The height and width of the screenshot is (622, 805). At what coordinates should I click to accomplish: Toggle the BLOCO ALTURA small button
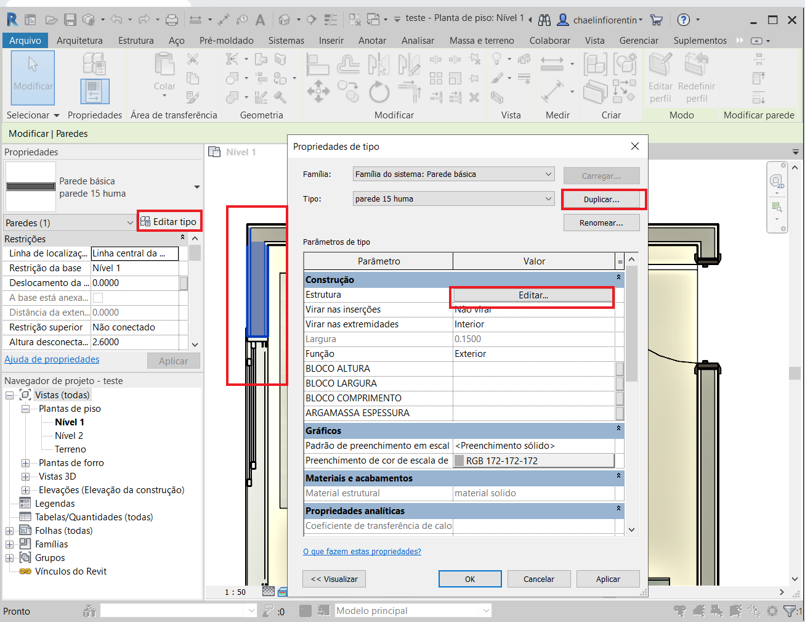point(620,369)
